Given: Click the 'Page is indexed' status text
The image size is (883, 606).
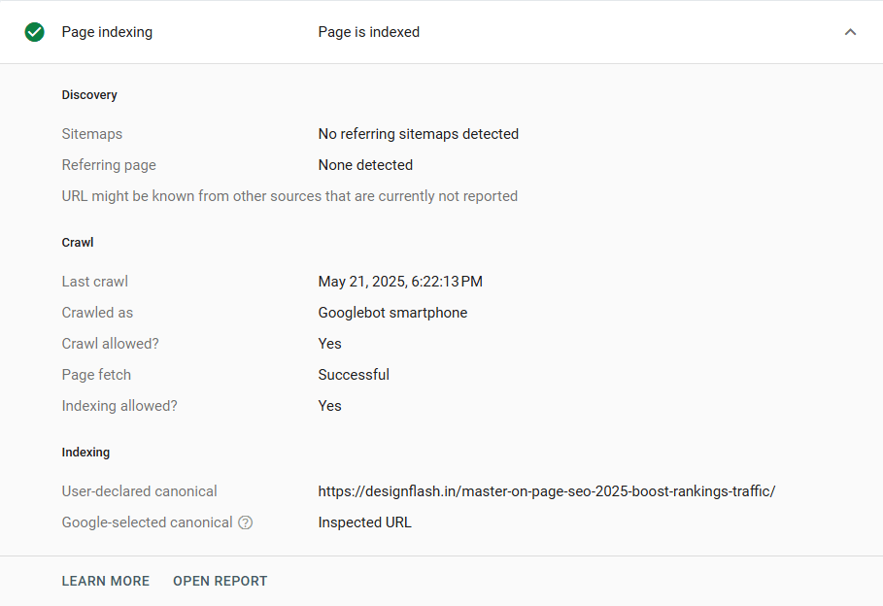Looking at the screenshot, I should (369, 32).
